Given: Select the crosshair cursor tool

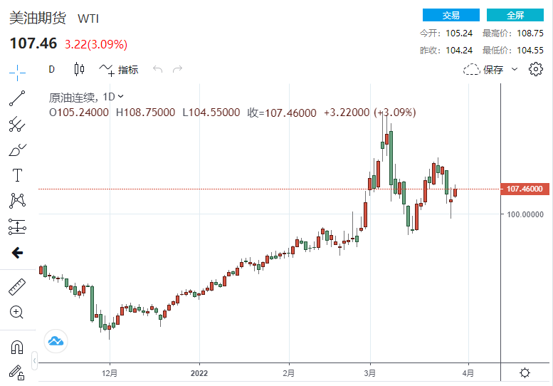Looking at the screenshot, I should pos(17,71).
